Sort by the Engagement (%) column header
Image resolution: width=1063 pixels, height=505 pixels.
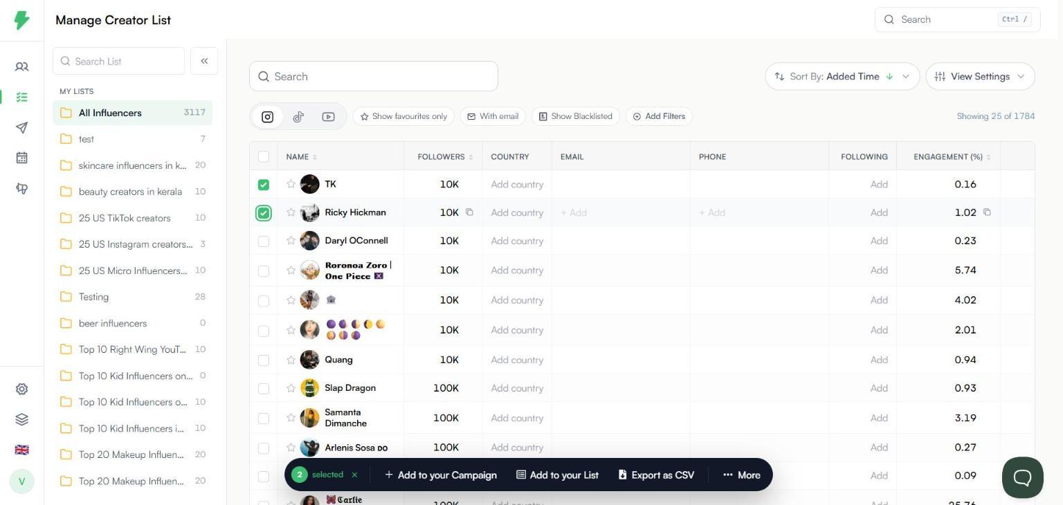952,157
